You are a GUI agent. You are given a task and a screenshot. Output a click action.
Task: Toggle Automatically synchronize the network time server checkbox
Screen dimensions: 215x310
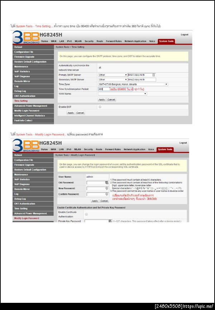click(100, 68)
